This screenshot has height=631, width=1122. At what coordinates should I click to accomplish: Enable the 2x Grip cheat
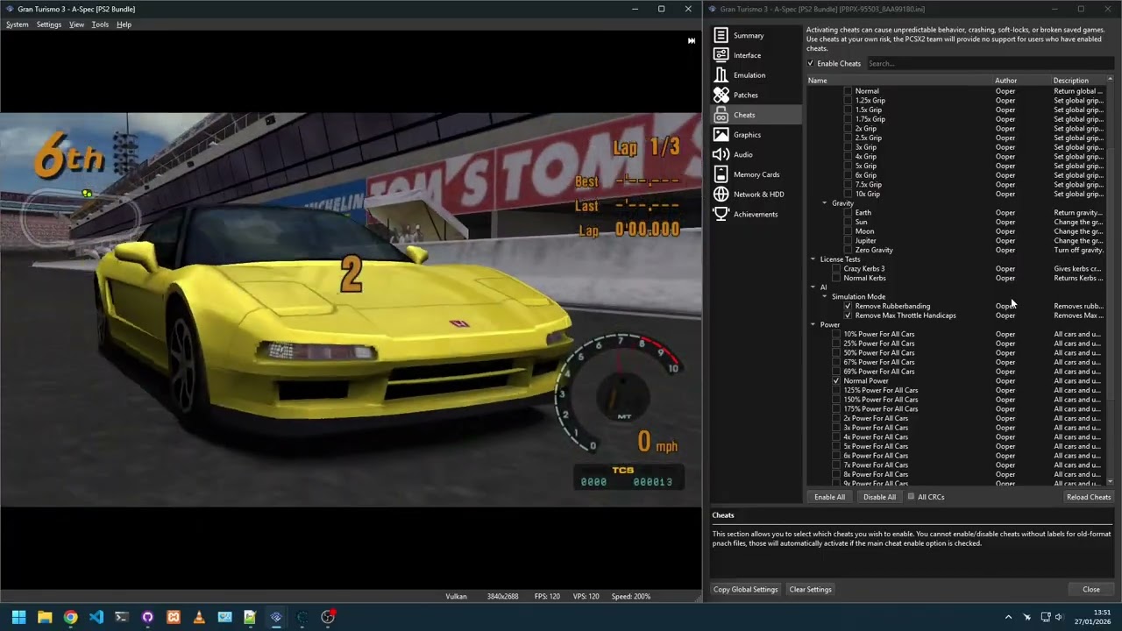click(x=848, y=129)
